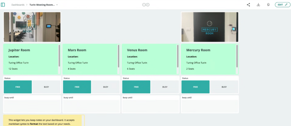Click Mars Room busy until field
The height and width of the screenshot is (126, 291).
click(91, 106)
